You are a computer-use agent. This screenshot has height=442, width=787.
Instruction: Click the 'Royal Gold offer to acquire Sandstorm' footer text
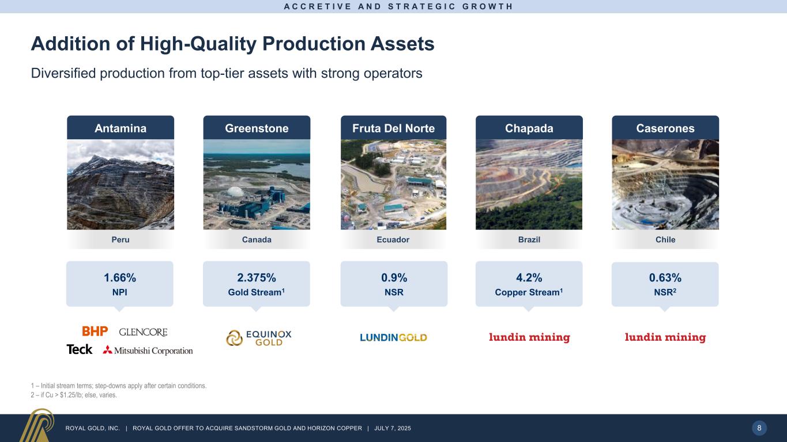[247, 428]
